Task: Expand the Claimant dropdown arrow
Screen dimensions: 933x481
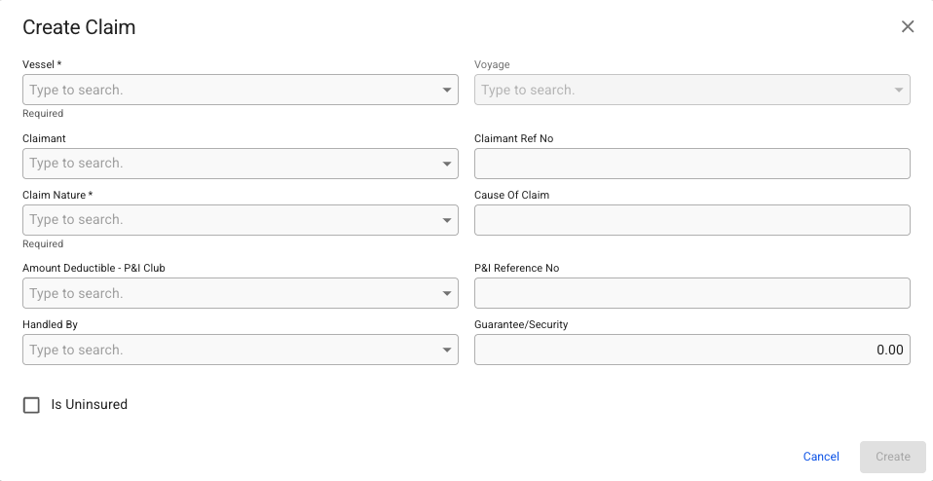Action: coord(447,164)
